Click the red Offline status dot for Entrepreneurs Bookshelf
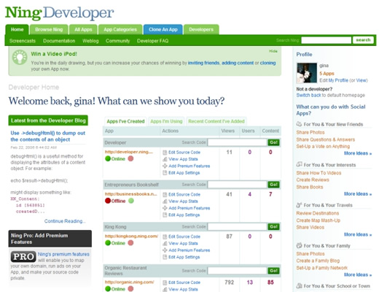This screenshot has width=379, height=292. pyautogui.click(x=108, y=201)
